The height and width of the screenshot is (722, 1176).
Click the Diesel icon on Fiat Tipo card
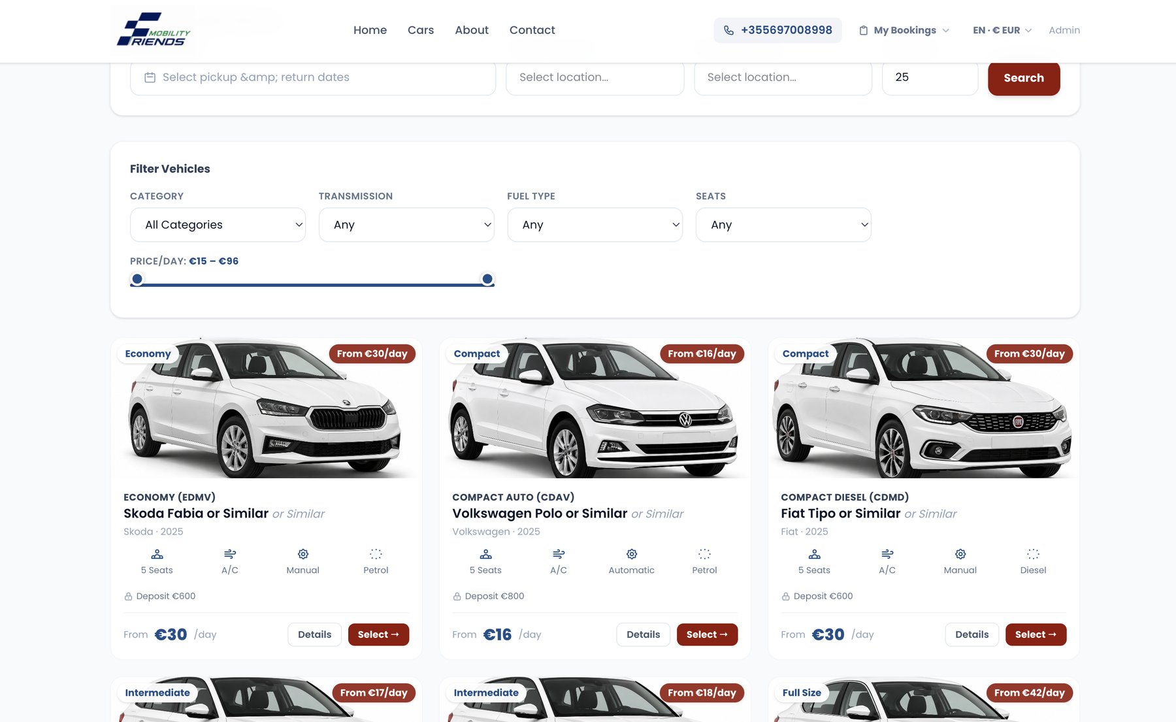(1033, 554)
